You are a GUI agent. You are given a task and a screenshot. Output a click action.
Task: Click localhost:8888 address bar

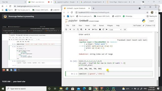pyautogui.click(x=111, y=12)
